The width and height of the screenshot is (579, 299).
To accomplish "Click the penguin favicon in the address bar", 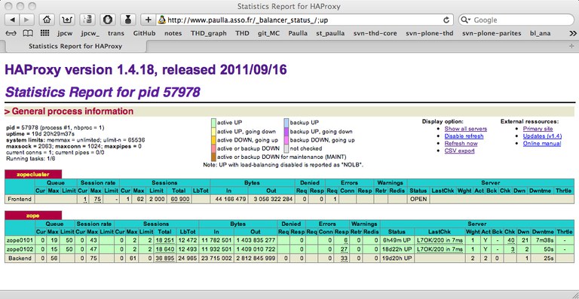I will [162, 20].
